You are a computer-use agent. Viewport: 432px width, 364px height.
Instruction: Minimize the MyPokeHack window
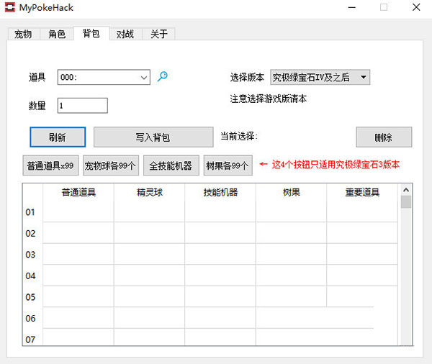point(352,7)
